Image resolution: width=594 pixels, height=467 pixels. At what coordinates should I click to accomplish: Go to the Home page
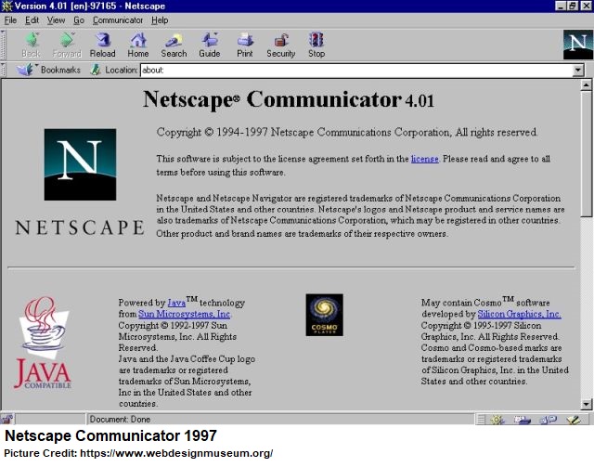point(137,45)
